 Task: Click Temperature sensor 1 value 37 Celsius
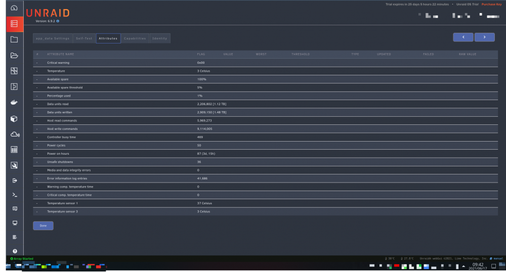click(204, 203)
